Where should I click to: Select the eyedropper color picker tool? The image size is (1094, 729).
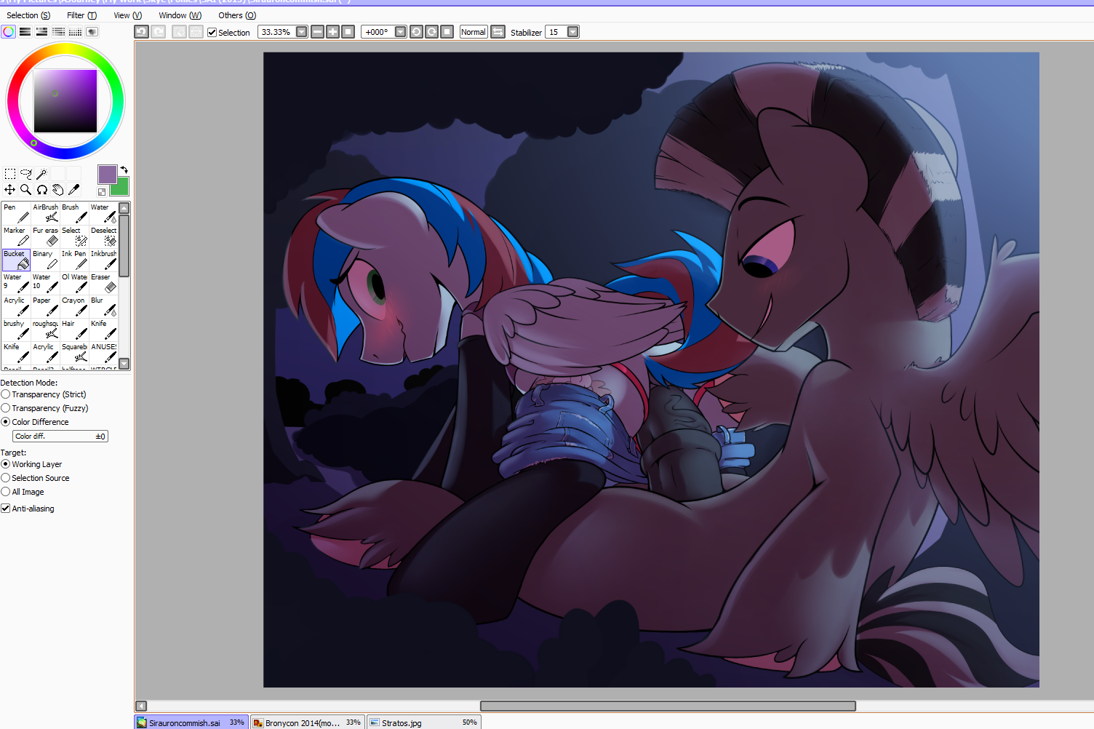(x=74, y=190)
